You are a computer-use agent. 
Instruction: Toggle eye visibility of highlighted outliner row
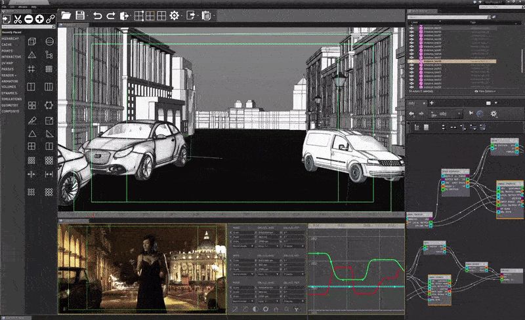[412, 61]
